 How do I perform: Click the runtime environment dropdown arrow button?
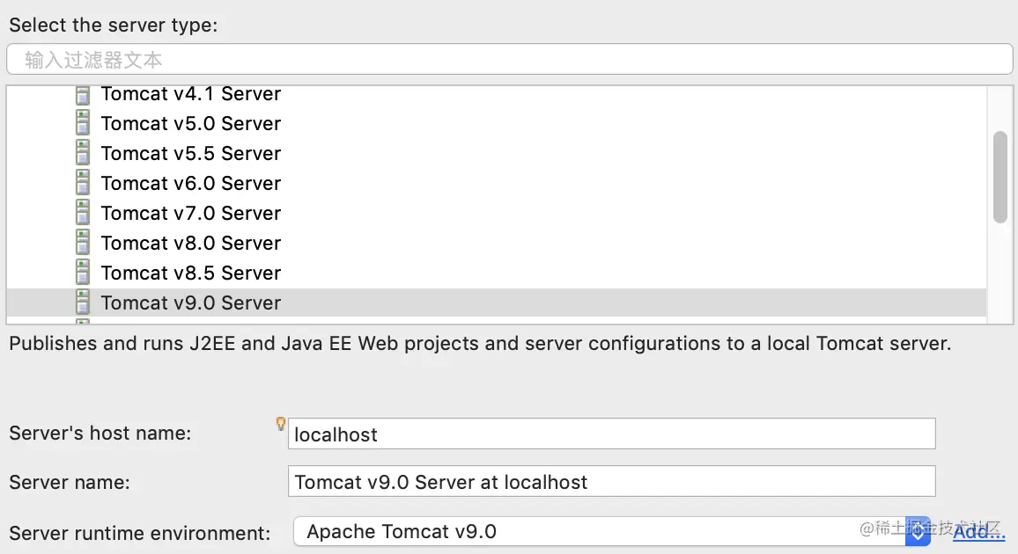(918, 531)
